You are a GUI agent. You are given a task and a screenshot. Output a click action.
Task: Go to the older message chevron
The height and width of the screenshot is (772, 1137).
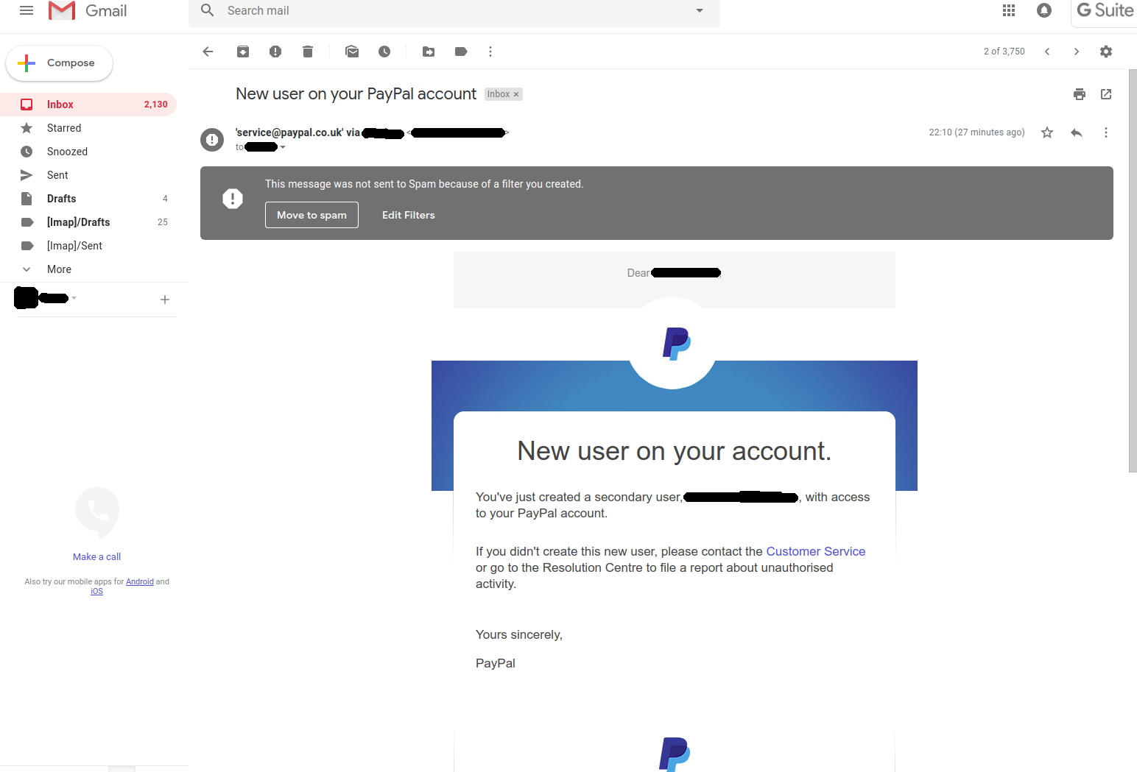tap(1077, 52)
